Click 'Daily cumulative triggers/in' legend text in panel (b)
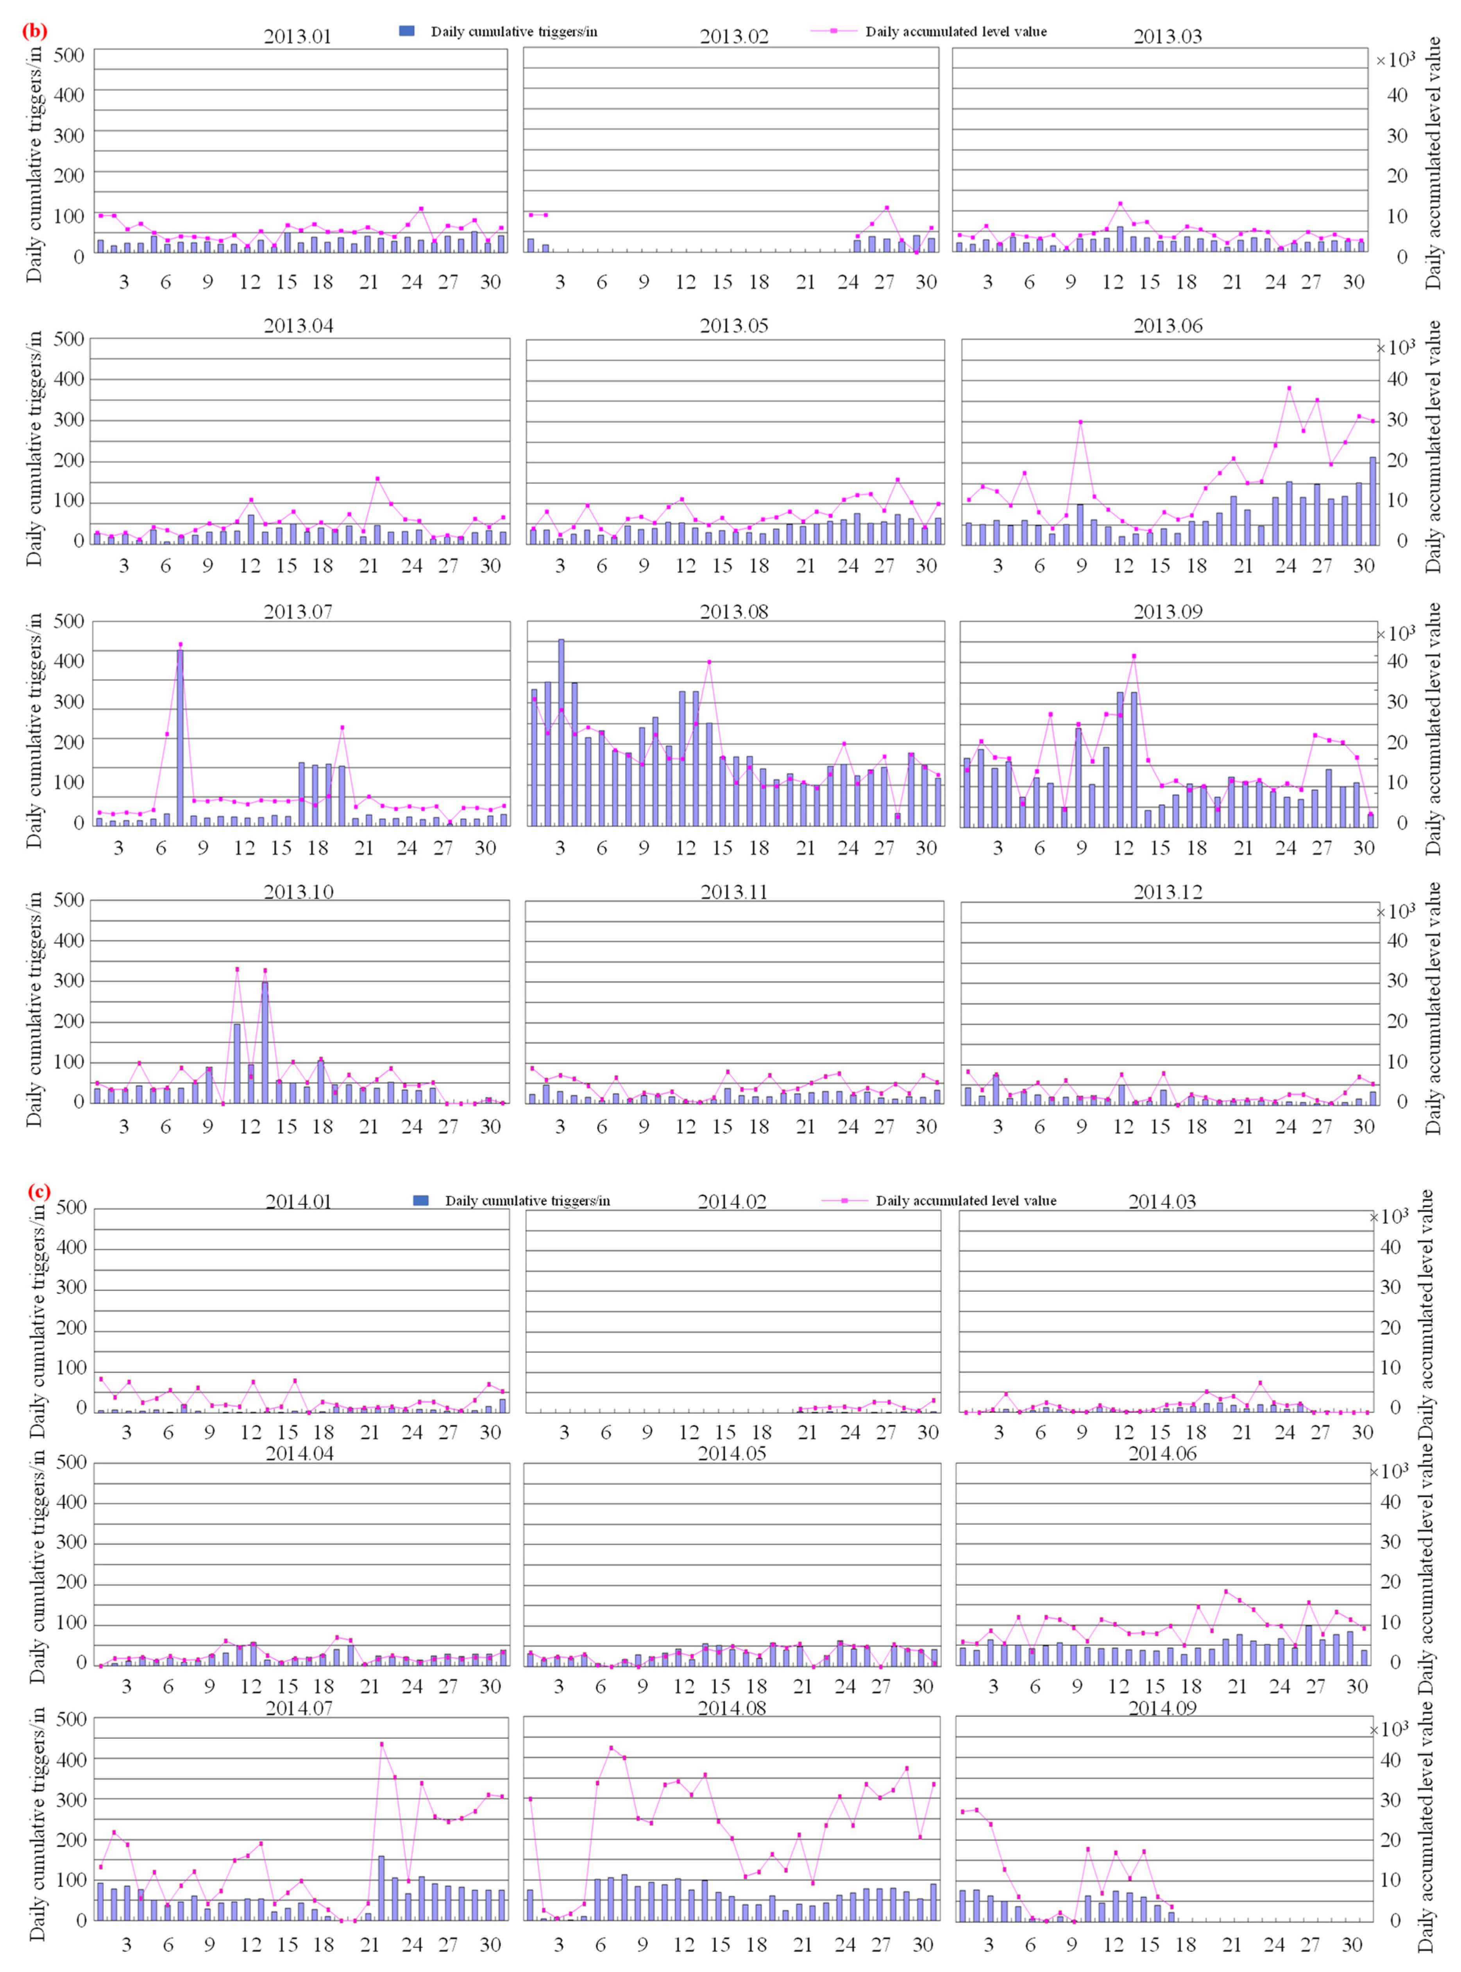The height and width of the screenshot is (1972, 1461). [x=514, y=32]
